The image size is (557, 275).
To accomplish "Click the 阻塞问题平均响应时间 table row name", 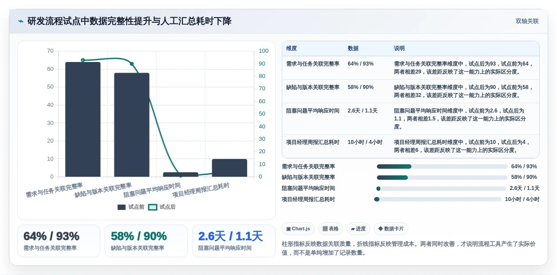I will [313, 111].
